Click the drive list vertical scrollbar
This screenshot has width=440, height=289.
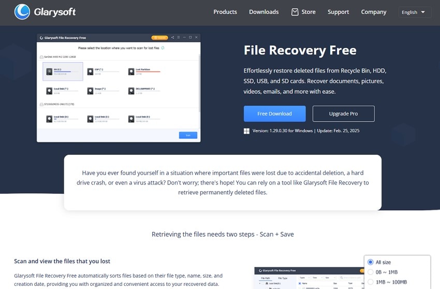point(199,83)
